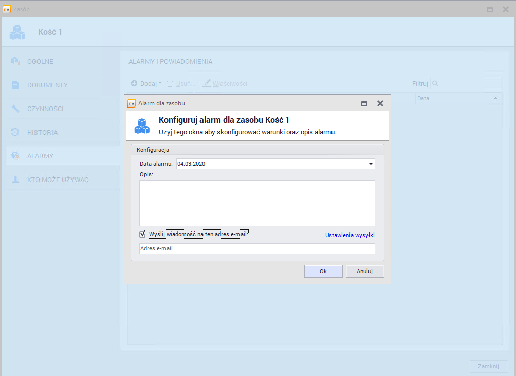Screen dimensions: 516x376
Task: Open the Dodaj dropdown arrow
Action: coord(160,83)
